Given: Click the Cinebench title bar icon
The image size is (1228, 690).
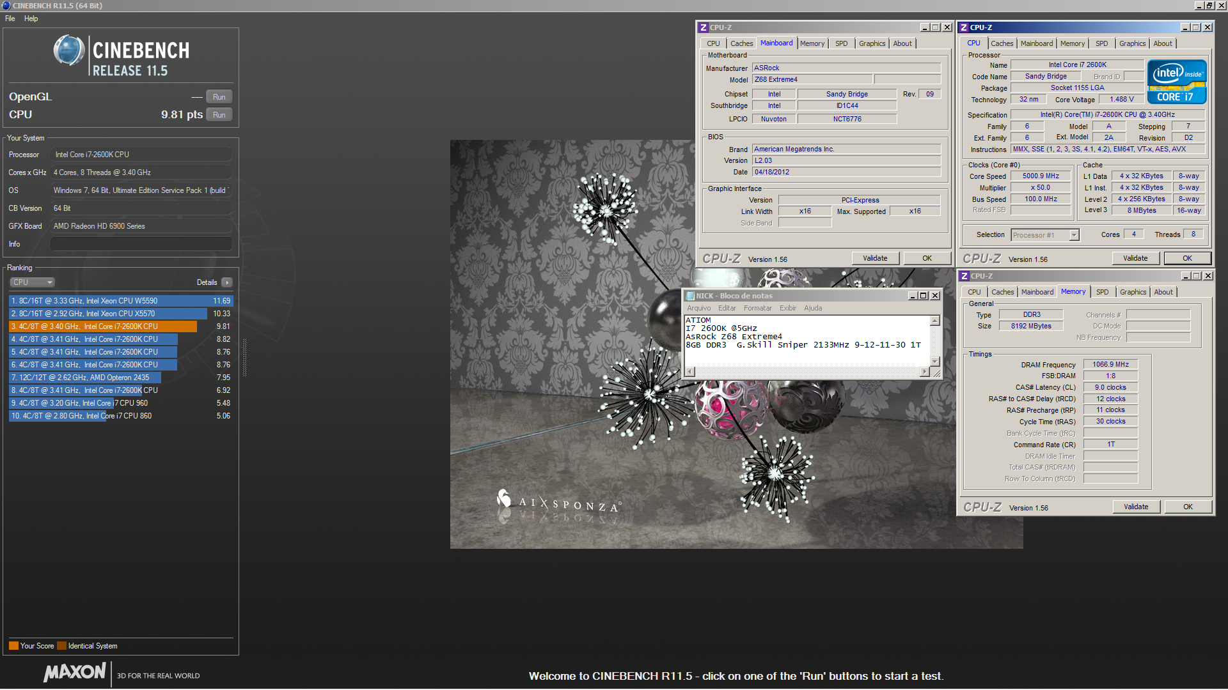Looking at the screenshot, I should [6, 6].
